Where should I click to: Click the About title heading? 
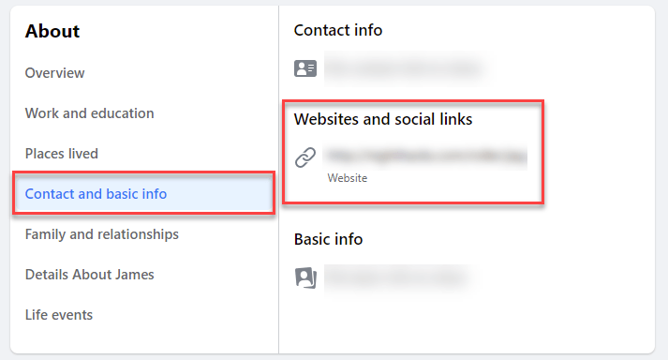click(x=52, y=31)
